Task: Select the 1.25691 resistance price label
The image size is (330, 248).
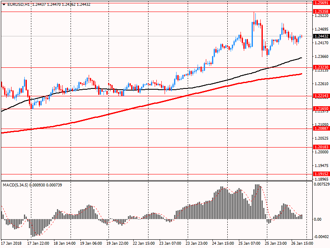Action: [x=321, y=3]
